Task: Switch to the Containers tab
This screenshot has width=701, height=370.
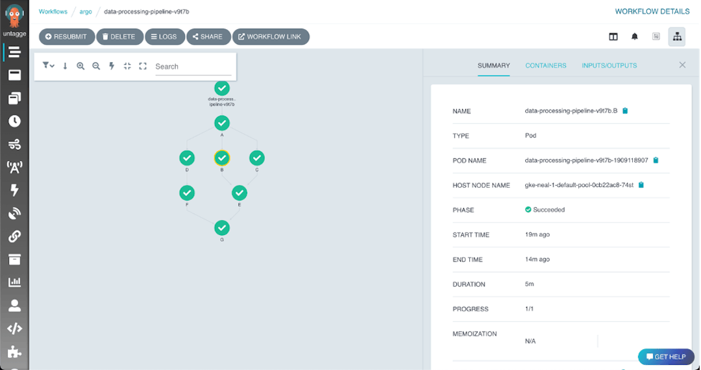Action: pyautogui.click(x=545, y=66)
